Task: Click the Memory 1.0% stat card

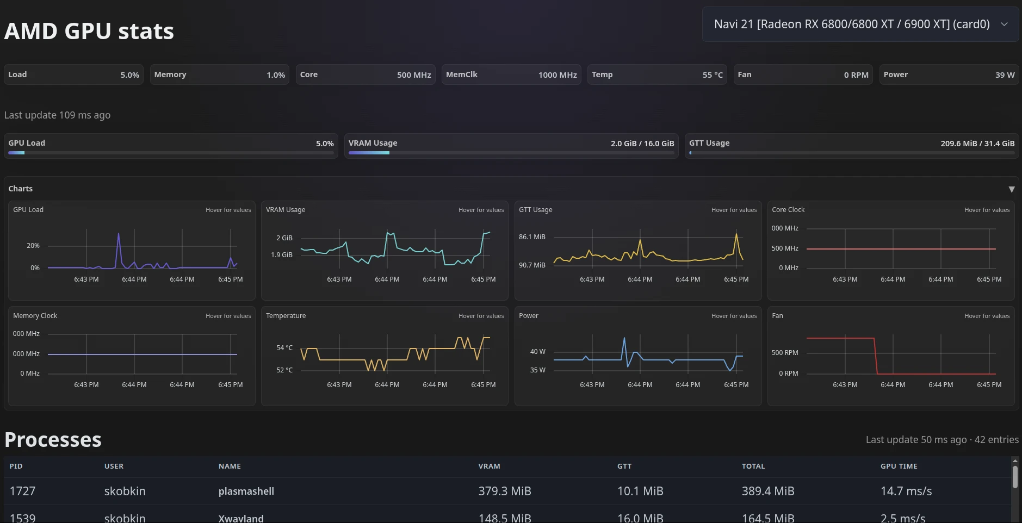Action: (x=220, y=74)
